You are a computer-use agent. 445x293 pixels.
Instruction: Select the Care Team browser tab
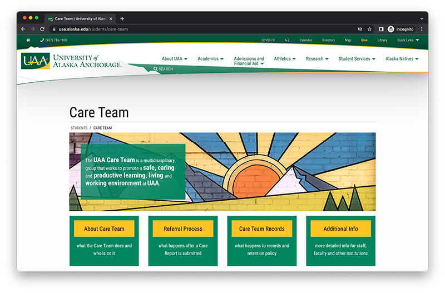[80, 19]
